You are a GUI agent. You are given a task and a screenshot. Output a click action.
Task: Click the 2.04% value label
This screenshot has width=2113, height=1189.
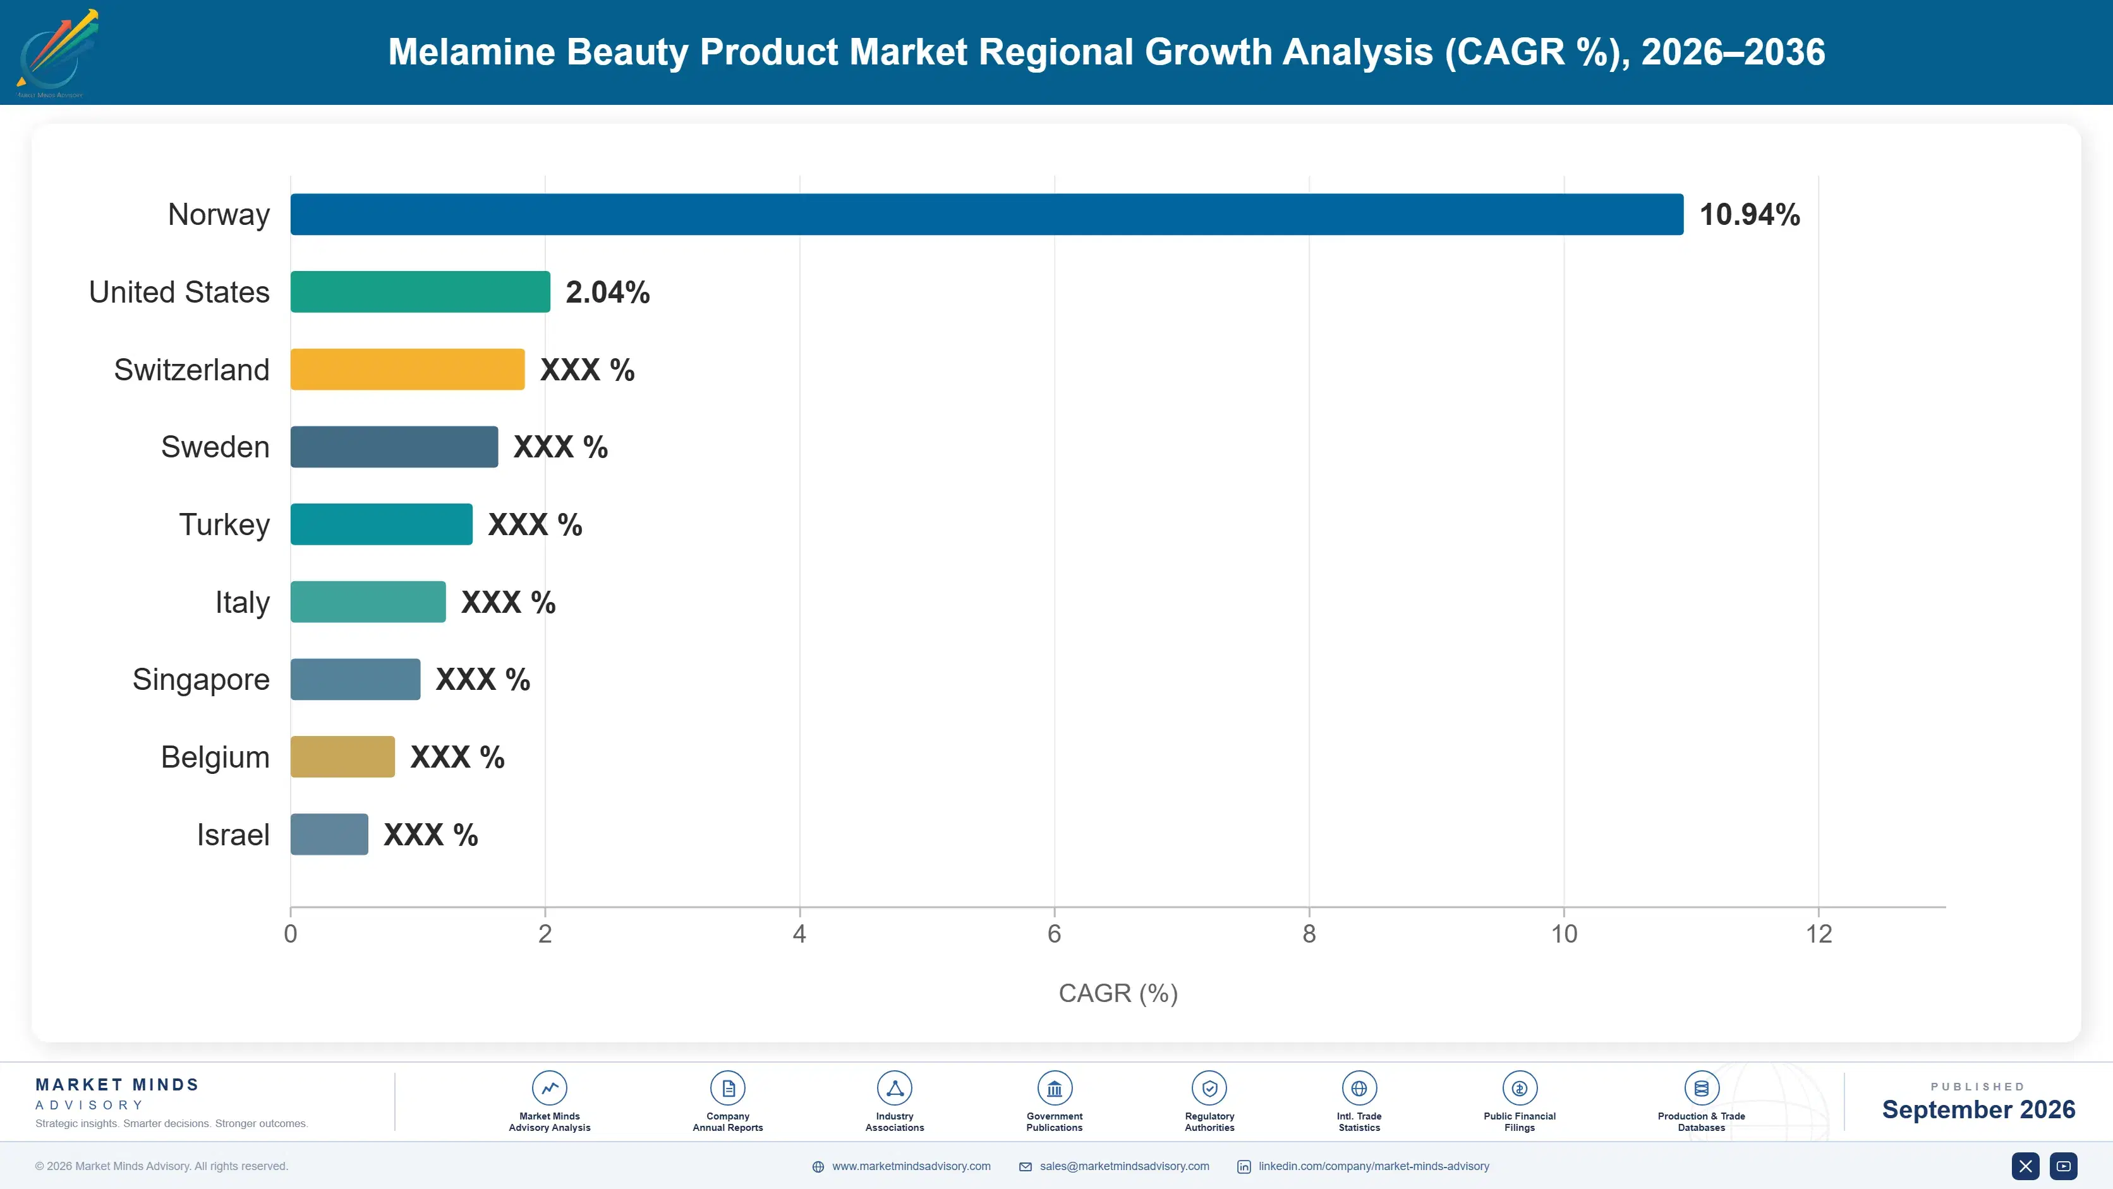click(608, 292)
